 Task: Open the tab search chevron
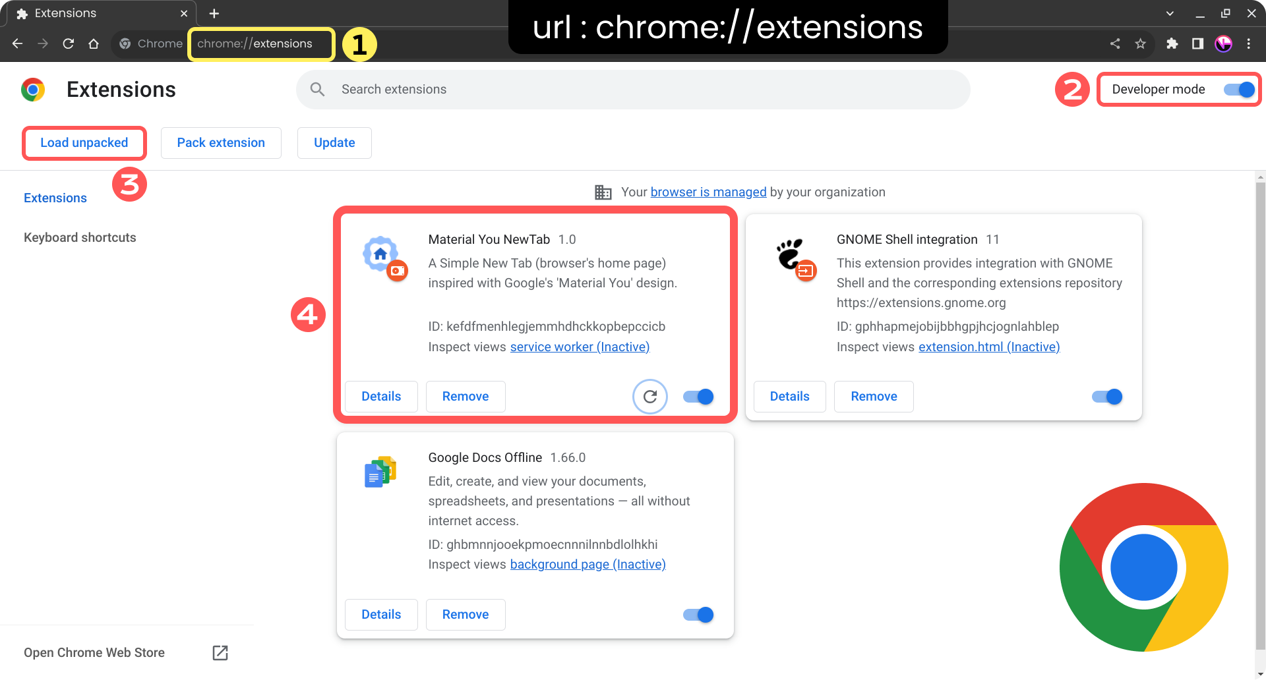[1170, 13]
